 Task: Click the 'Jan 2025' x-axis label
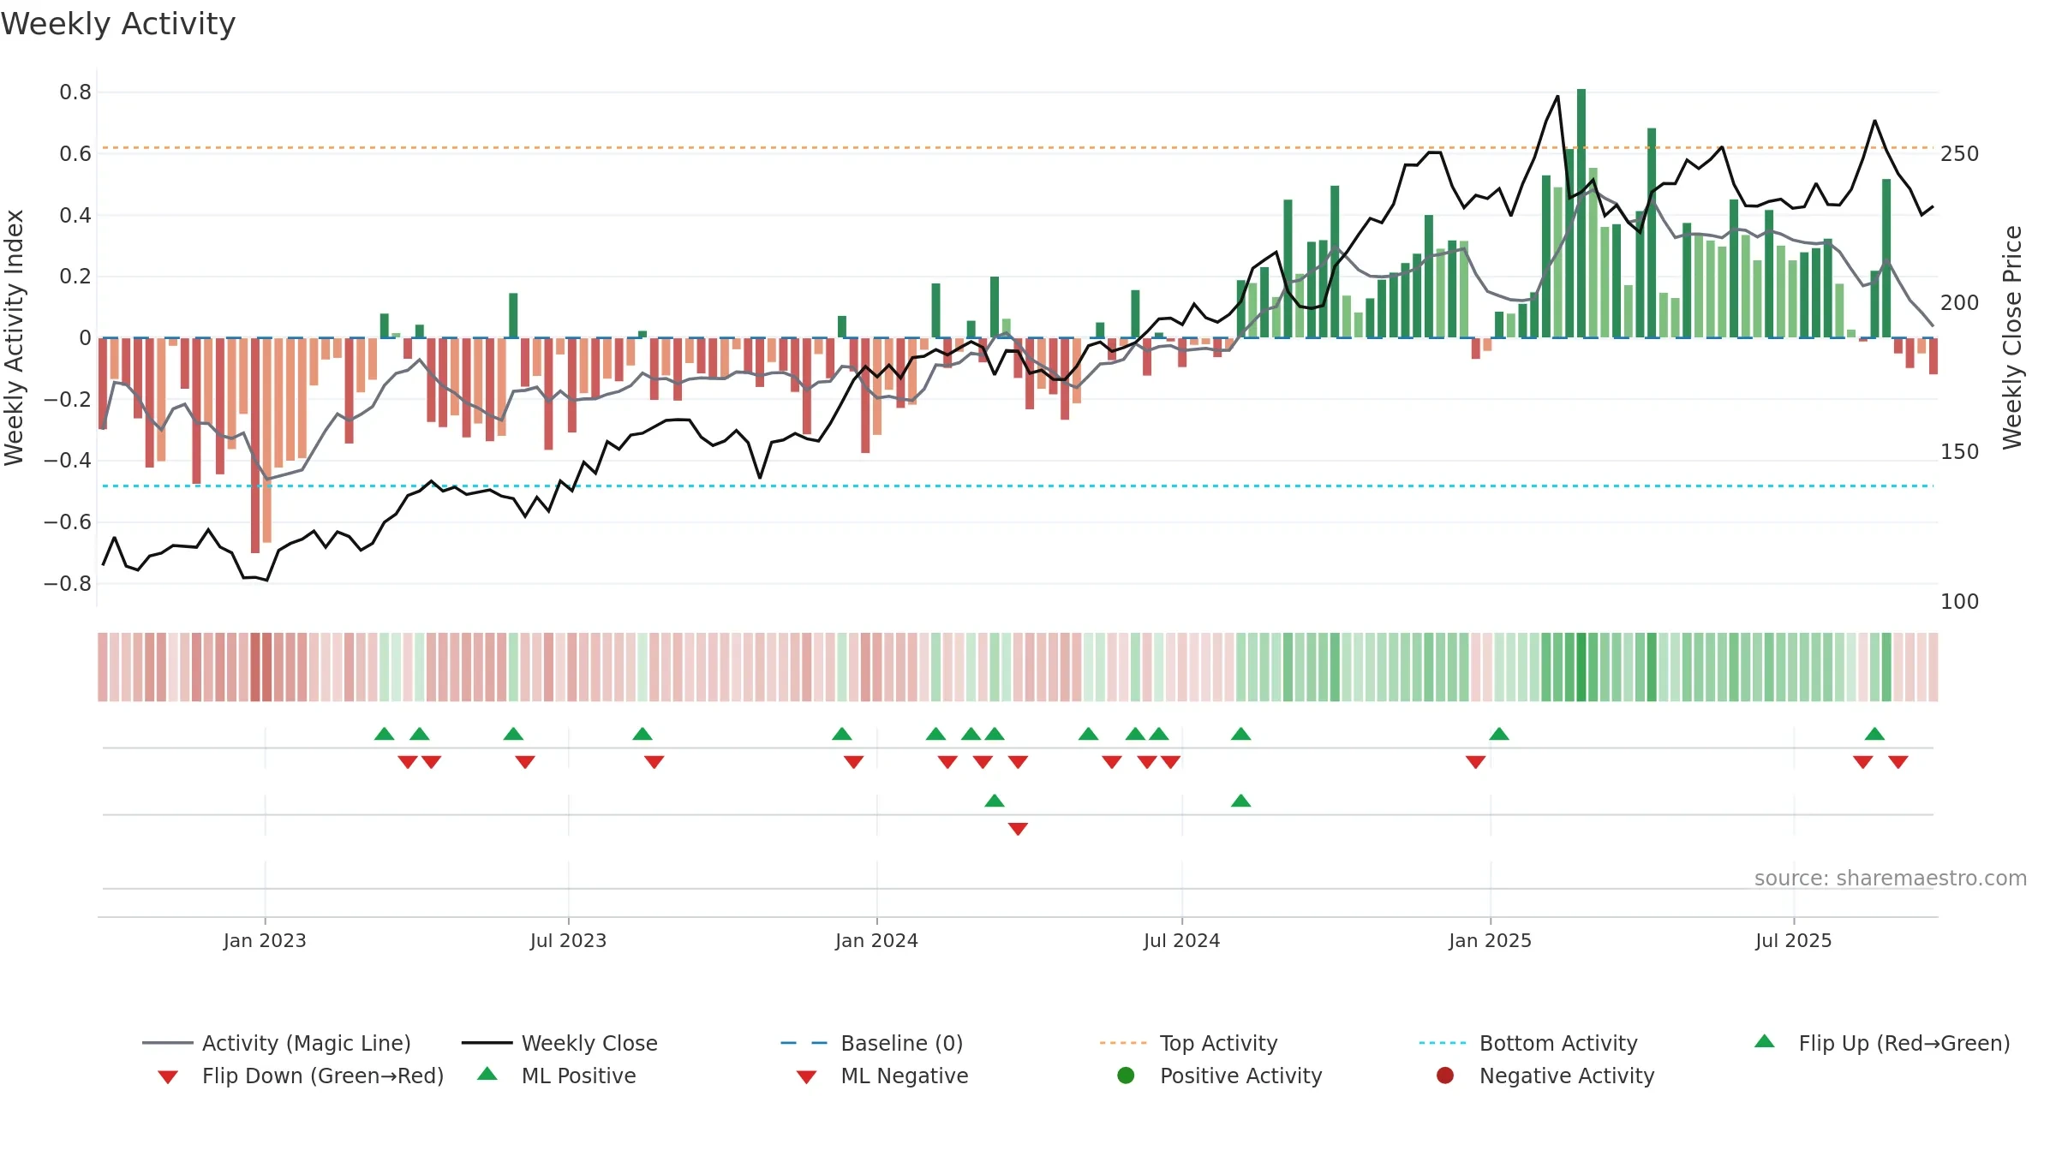pyautogui.click(x=1490, y=940)
